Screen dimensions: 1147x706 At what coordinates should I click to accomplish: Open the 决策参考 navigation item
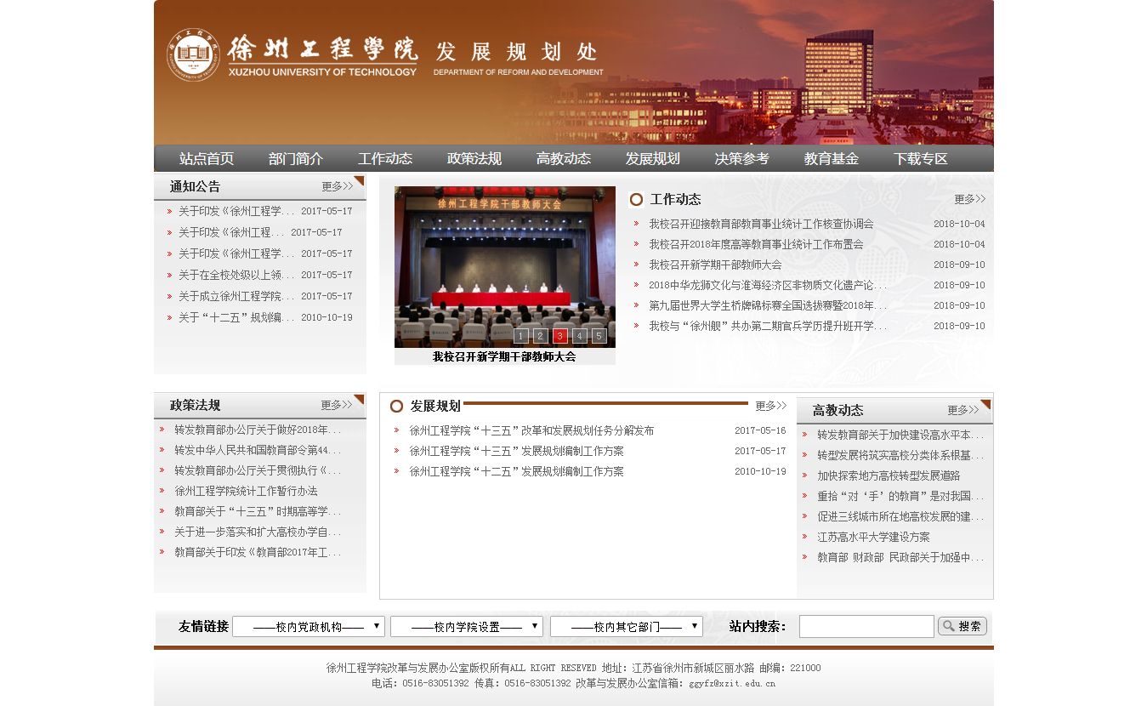[x=742, y=159]
